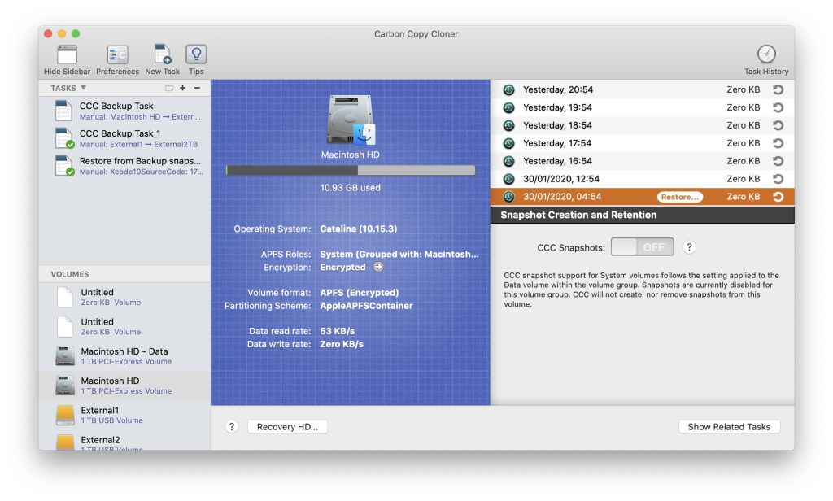Click the disk usage bar

[350, 170]
